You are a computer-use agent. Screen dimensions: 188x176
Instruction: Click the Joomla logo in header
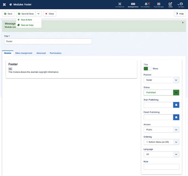tap(4, 4)
